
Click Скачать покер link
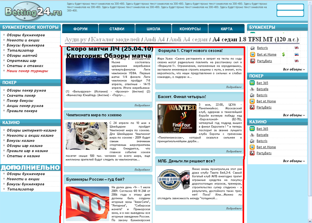click(x=21, y=96)
